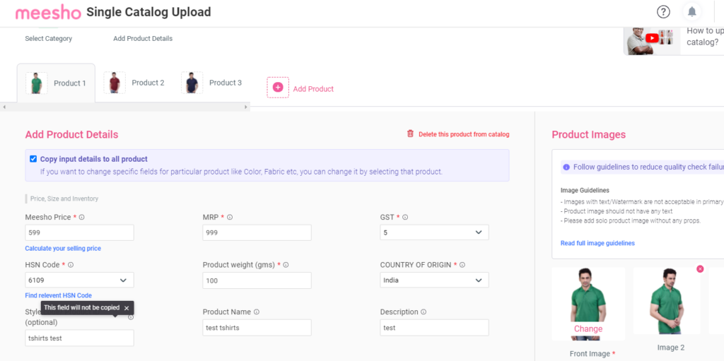724x361 pixels.
Task: Switch to the Product 2 tab
Action: tap(134, 83)
